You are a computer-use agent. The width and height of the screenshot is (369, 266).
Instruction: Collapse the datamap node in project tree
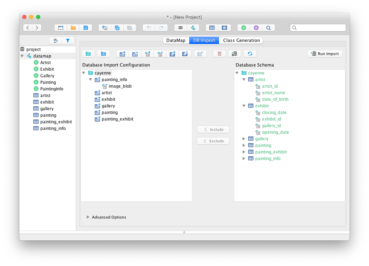22,56
